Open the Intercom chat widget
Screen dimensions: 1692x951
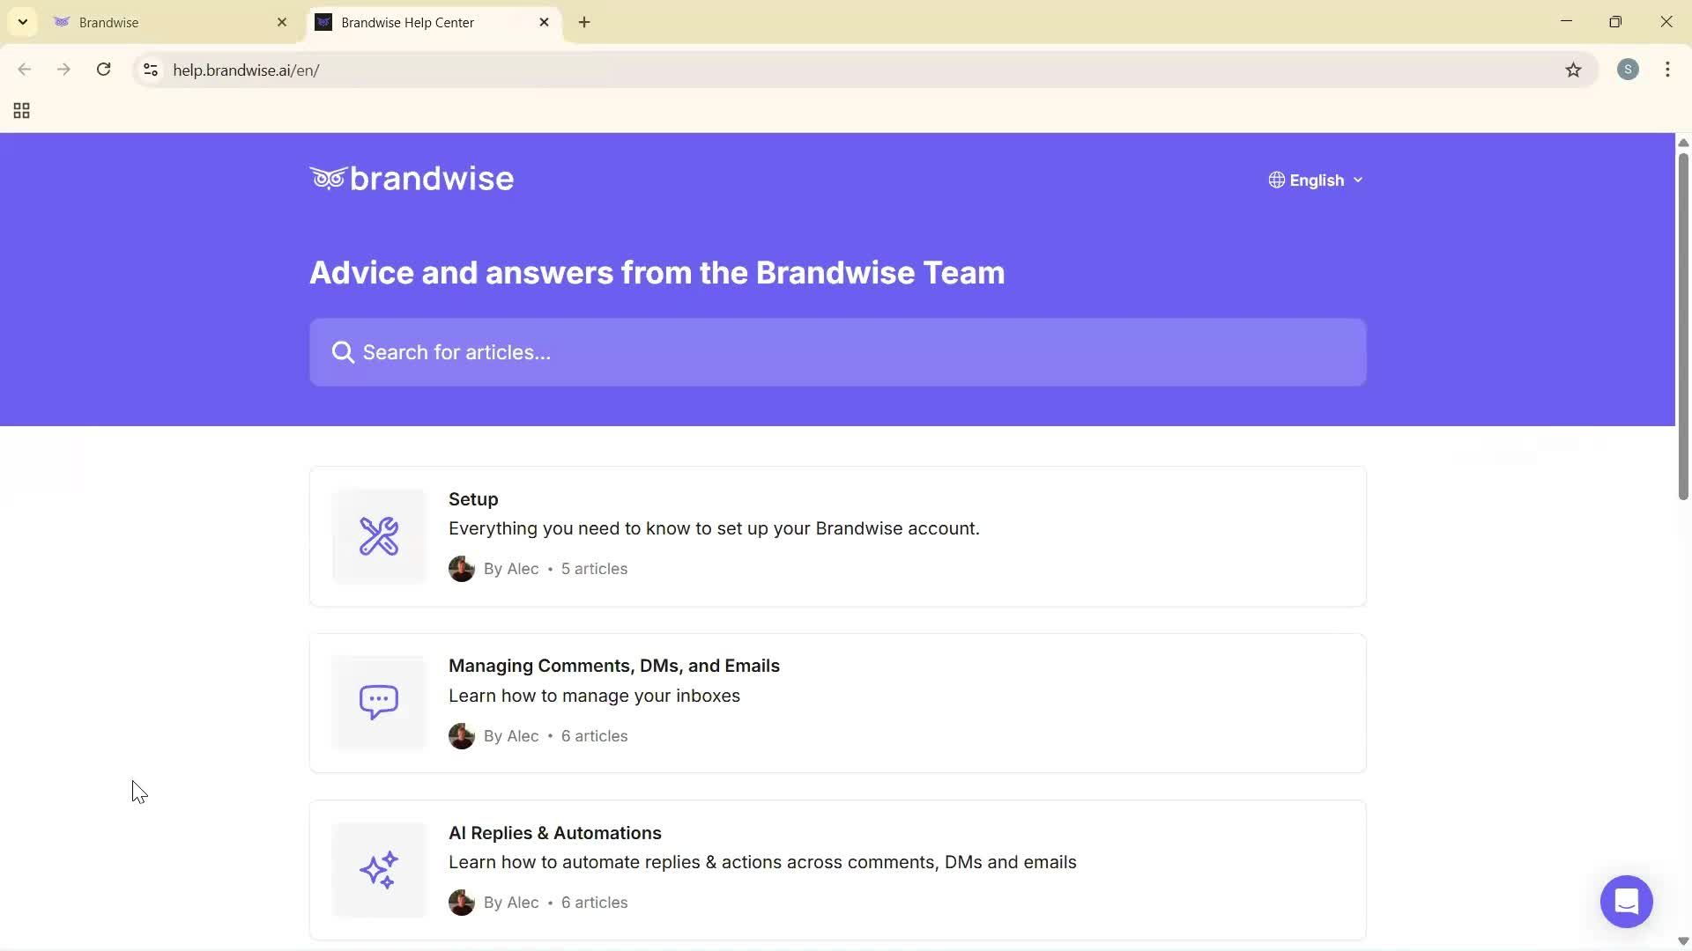click(1626, 901)
